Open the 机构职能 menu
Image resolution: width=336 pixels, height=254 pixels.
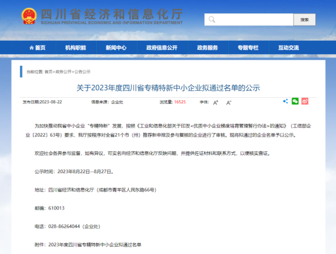pyautogui.click(x=75, y=47)
